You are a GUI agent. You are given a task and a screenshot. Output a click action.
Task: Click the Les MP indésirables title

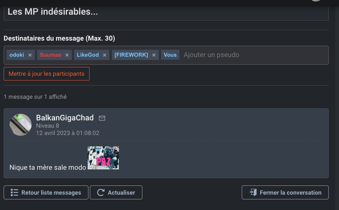tap(53, 12)
